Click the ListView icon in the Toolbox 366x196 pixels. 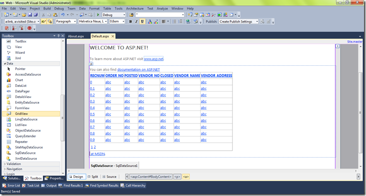click(x=9, y=125)
